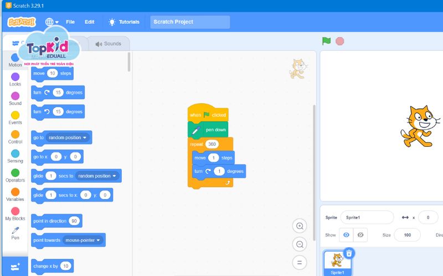The width and height of the screenshot is (443, 276).
Task: Zoom in the code workspace
Action: click(300, 226)
